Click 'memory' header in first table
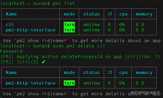 (x=144, y=14)
